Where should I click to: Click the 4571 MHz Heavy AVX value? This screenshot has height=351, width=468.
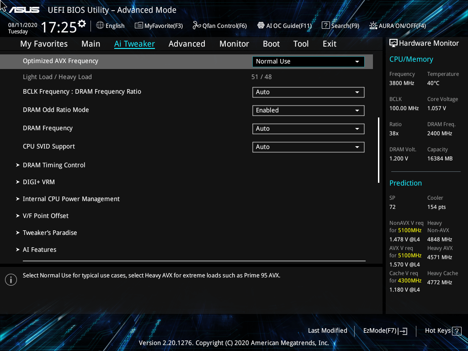tap(440, 257)
